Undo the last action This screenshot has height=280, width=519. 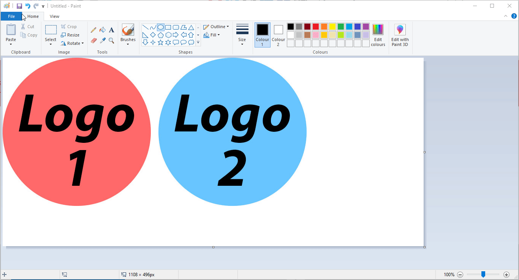point(28,6)
